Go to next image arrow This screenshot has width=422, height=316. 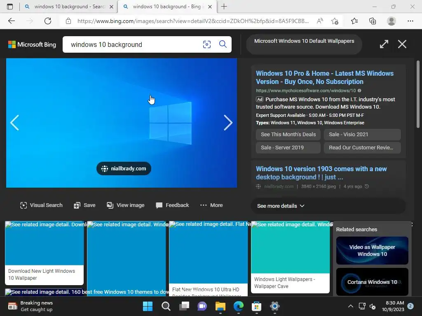click(x=228, y=123)
